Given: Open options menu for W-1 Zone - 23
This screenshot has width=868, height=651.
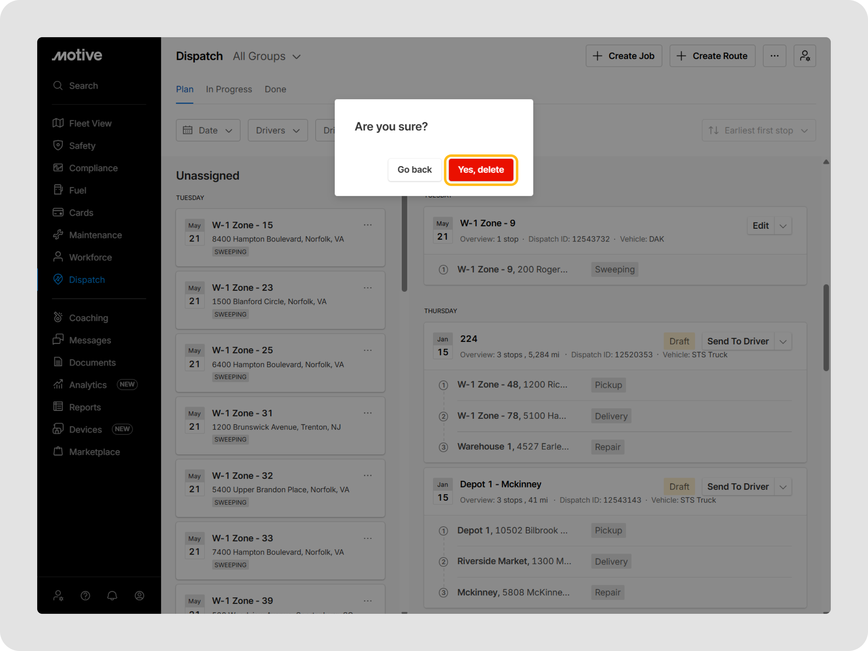Looking at the screenshot, I should tap(367, 288).
